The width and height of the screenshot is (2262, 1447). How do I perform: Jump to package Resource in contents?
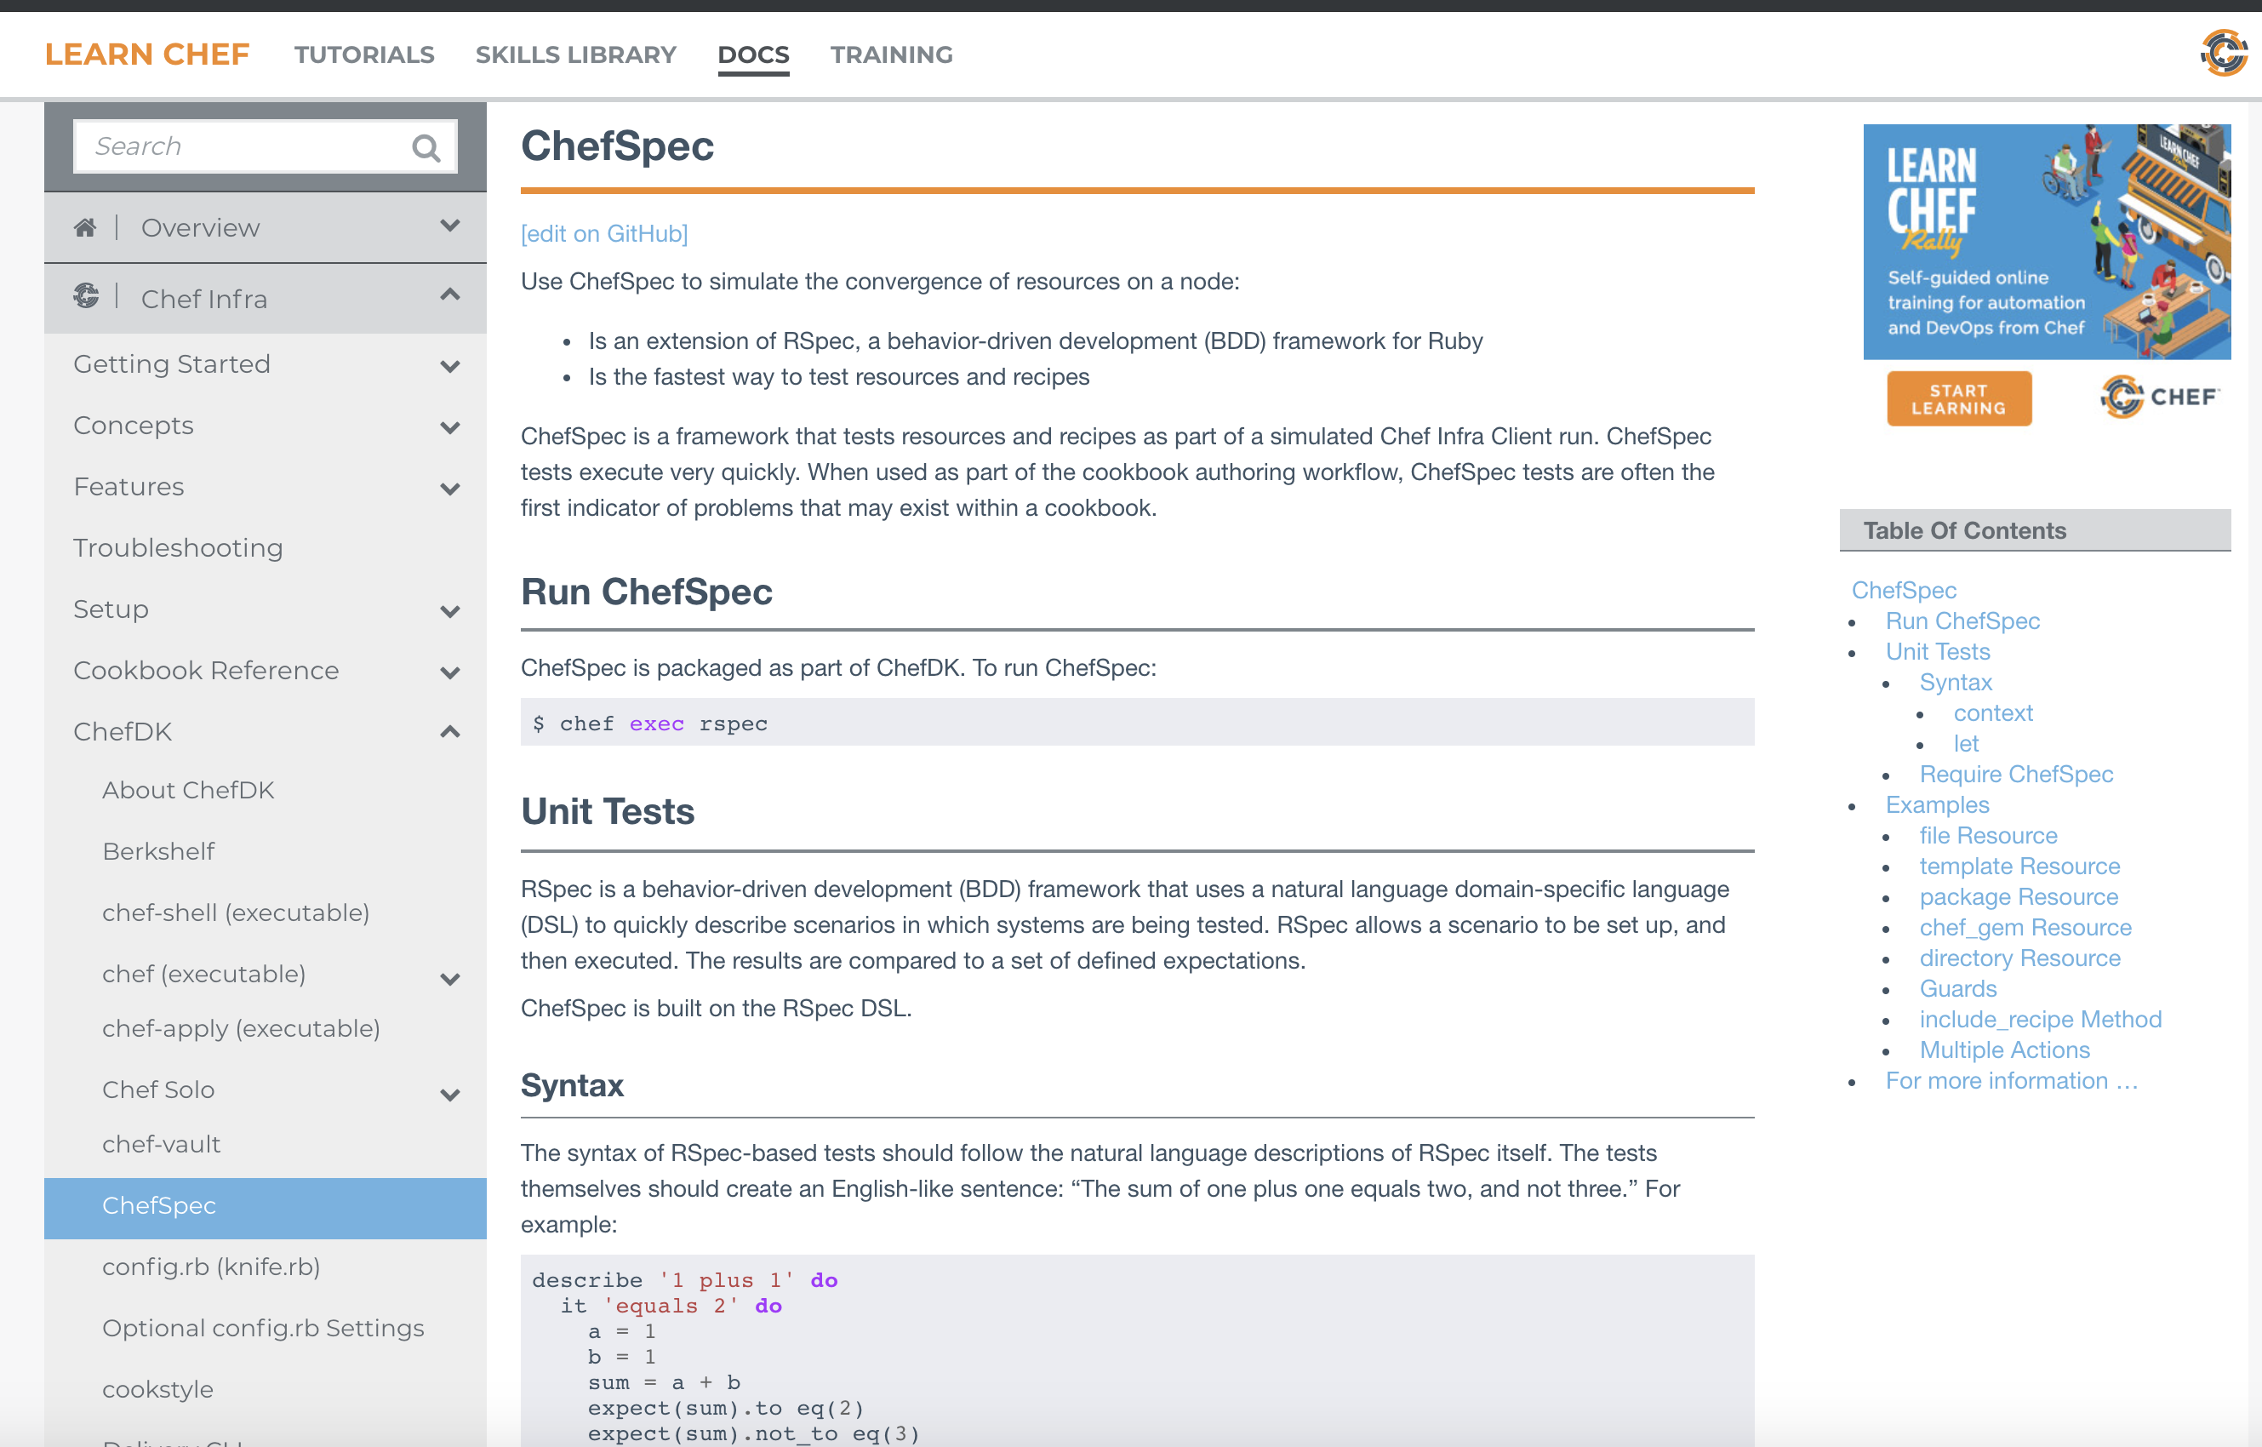(2019, 896)
